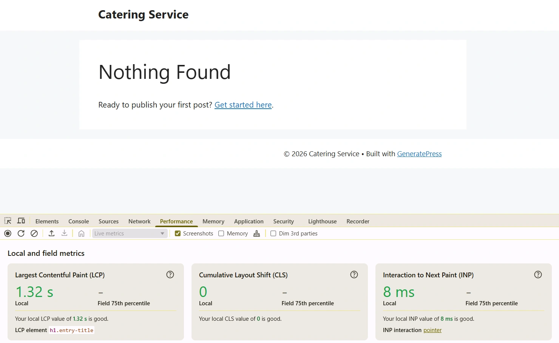Click the 1.32 s local LCP value
This screenshot has height=343, width=559.
pos(34,292)
